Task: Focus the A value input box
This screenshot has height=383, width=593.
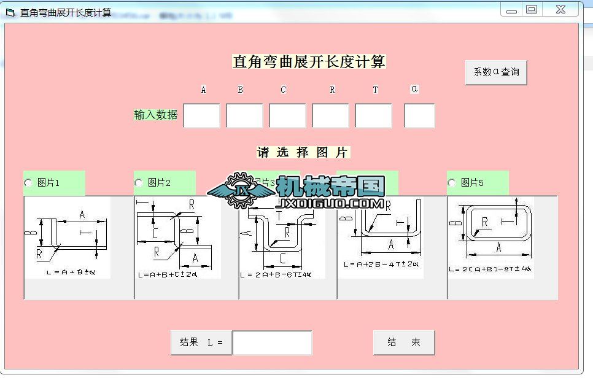Action: pos(201,115)
